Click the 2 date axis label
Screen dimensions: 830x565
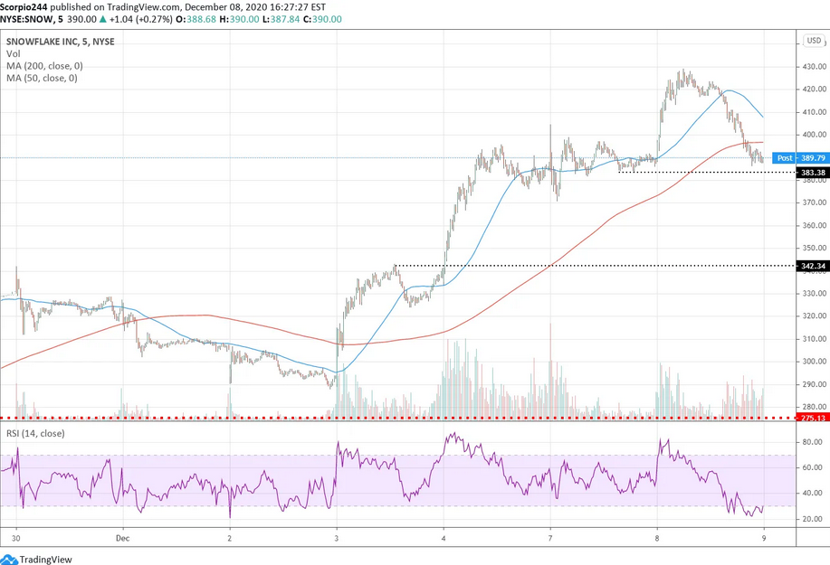click(230, 539)
